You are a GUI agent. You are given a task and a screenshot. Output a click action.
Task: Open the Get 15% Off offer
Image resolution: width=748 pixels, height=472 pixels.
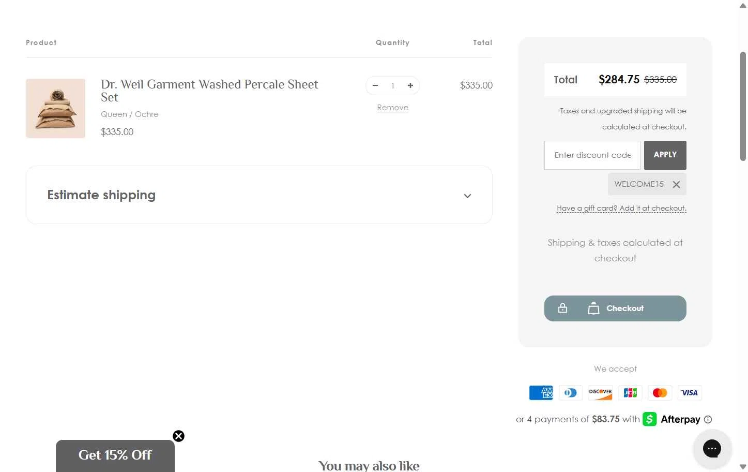click(x=115, y=455)
